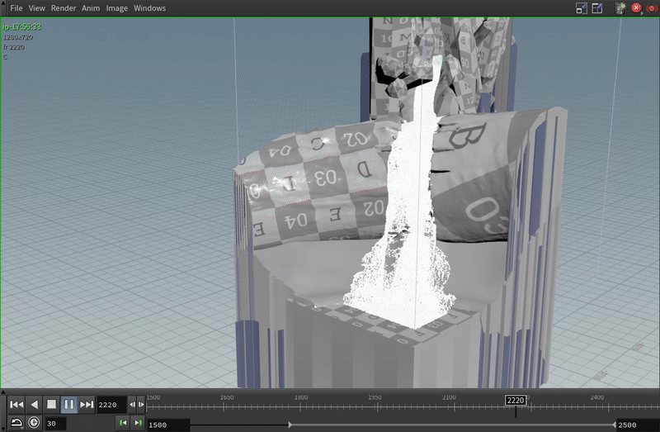Click the 2220 playhead marker on the timeline

coord(516,401)
